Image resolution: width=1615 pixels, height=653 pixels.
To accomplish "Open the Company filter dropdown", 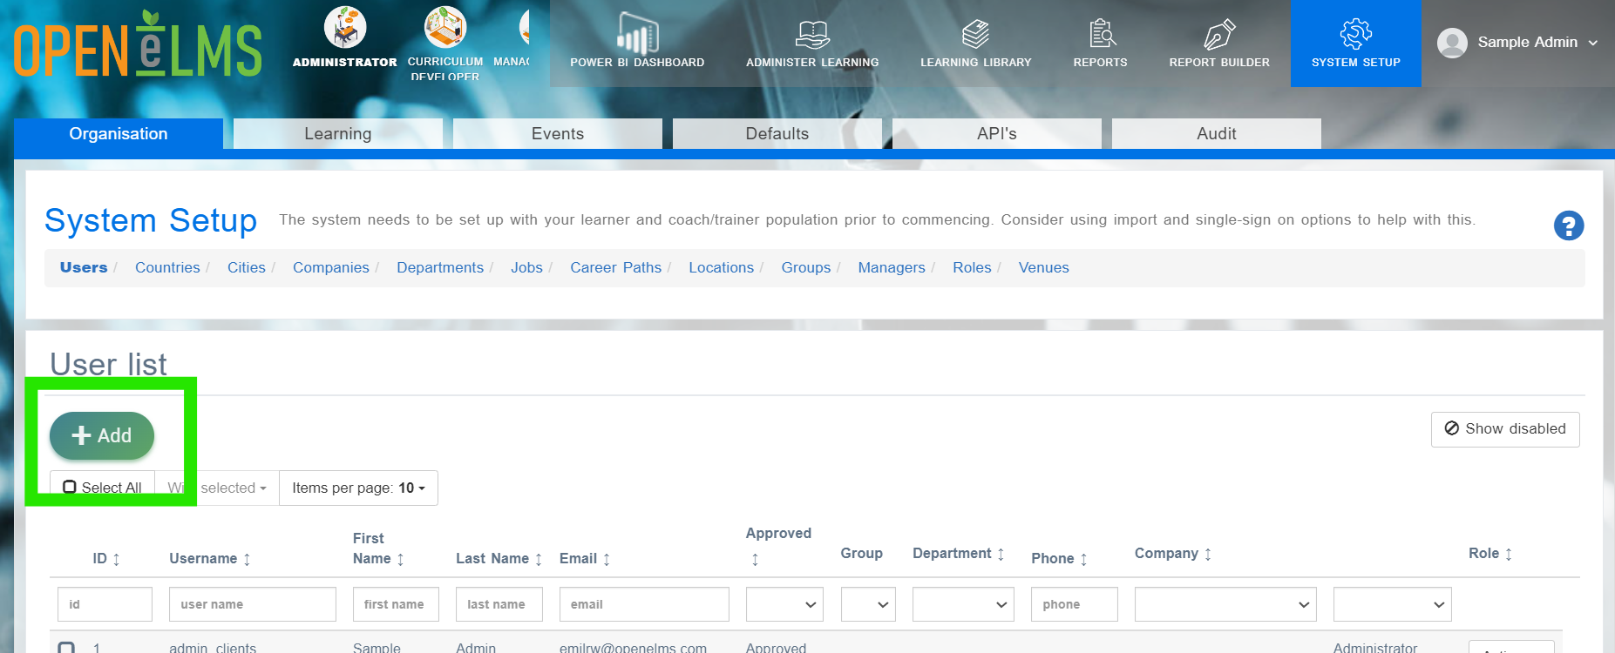I will point(1225,604).
